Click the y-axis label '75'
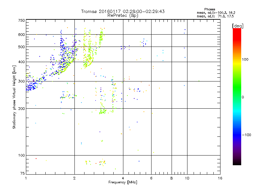 (x=23, y=173)
